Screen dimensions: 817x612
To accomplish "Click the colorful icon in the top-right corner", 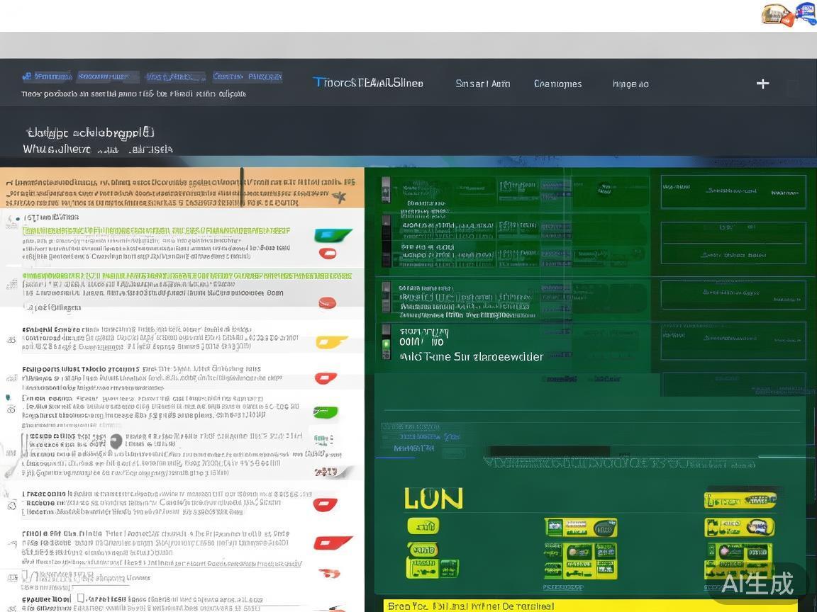I will pyautogui.click(x=789, y=14).
